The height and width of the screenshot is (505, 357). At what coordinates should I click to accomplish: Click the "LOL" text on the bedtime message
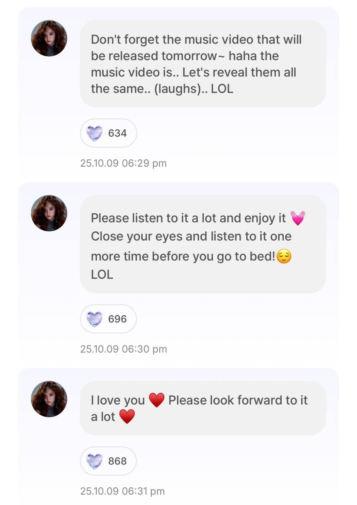[102, 275]
